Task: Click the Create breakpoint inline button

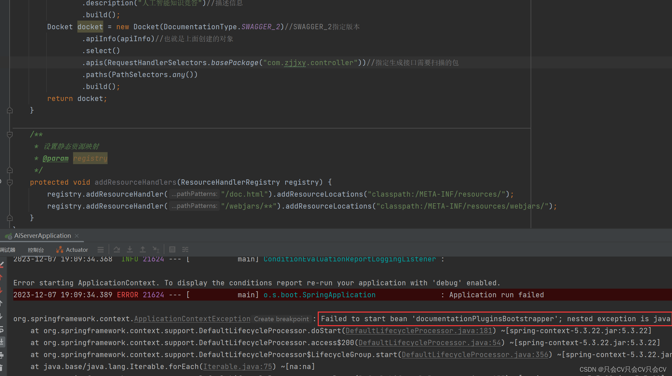Action: click(281, 319)
